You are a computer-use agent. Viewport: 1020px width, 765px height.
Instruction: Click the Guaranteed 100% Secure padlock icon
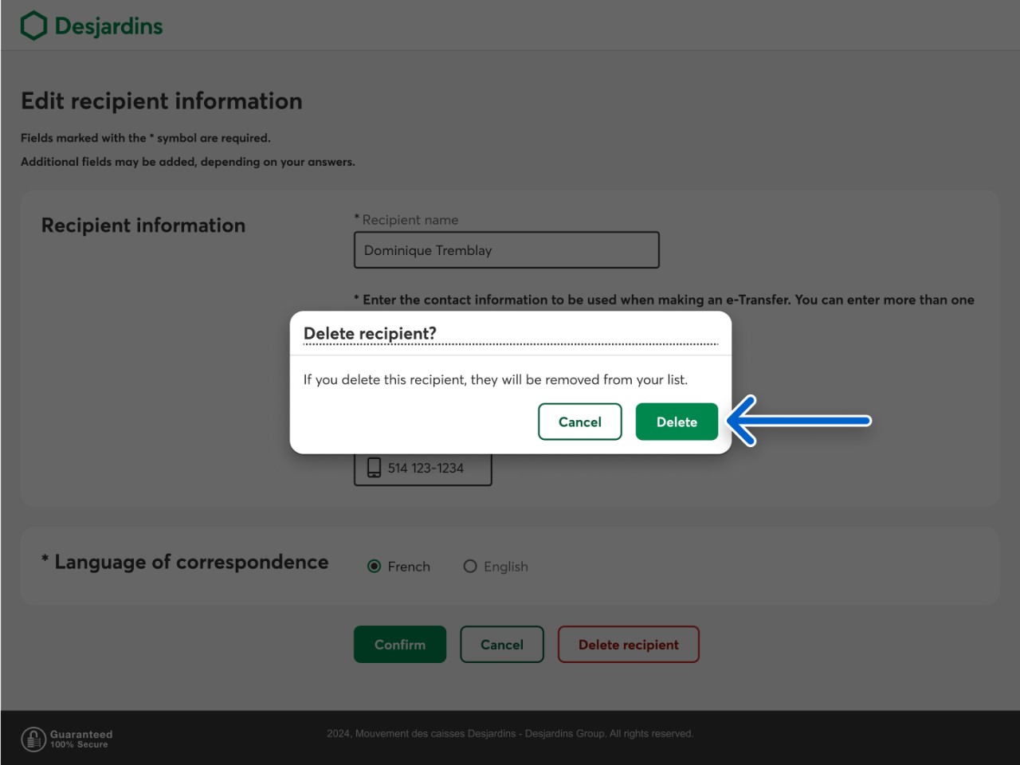[33, 739]
